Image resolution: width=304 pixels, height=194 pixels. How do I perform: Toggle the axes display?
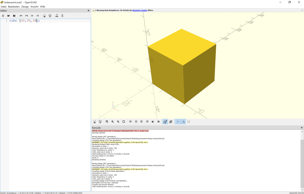tap(178, 122)
